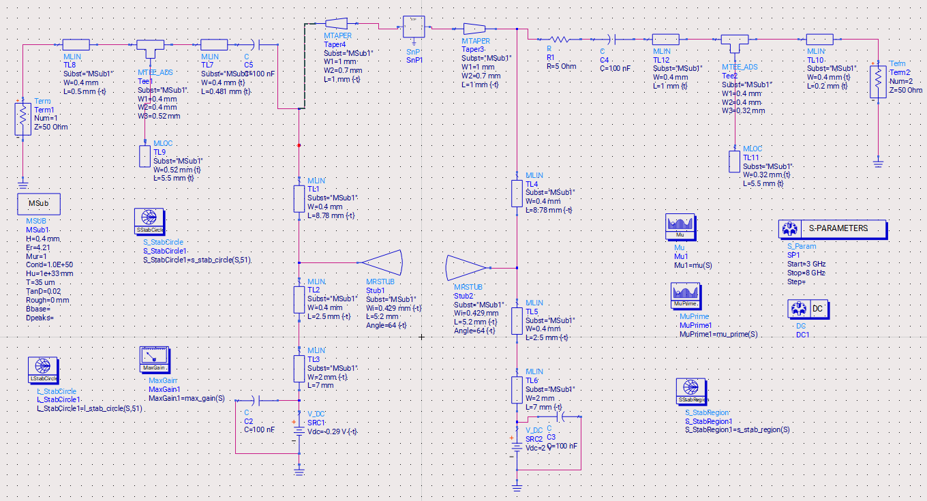Select the Term2 termination symbol

coord(878,82)
